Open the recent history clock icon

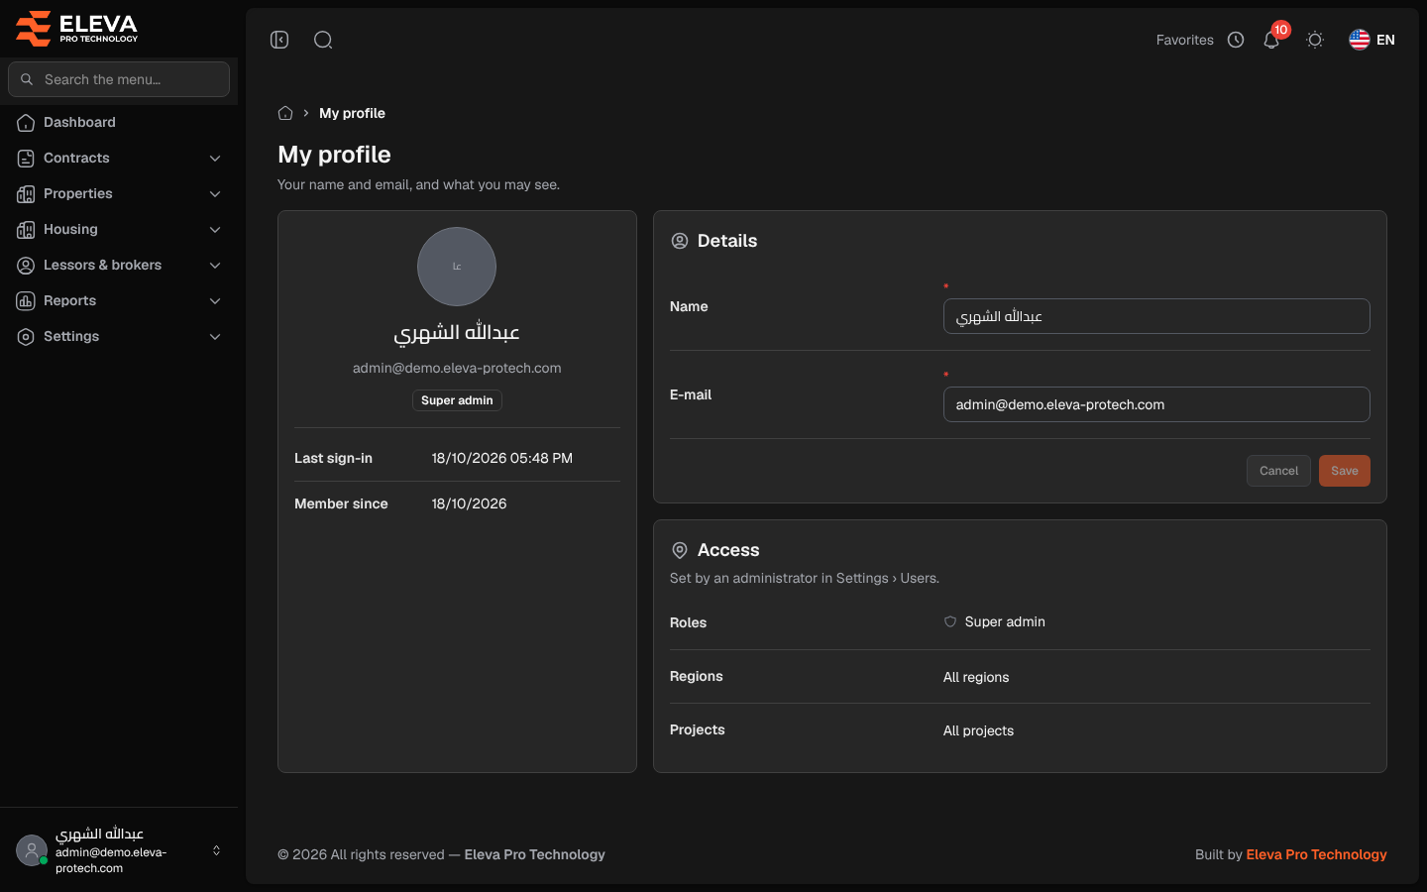pyautogui.click(x=1236, y=40)
